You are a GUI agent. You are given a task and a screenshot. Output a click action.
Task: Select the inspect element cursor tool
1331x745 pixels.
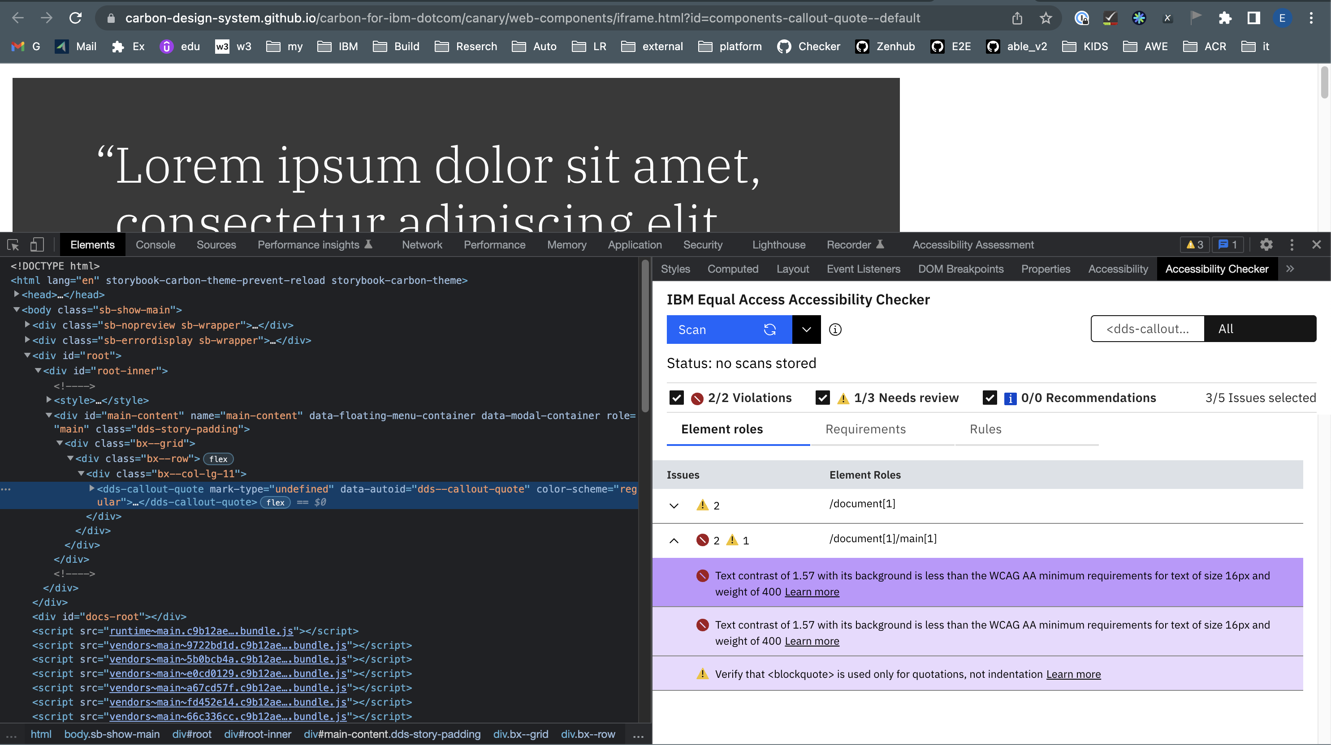coord(13,245)
